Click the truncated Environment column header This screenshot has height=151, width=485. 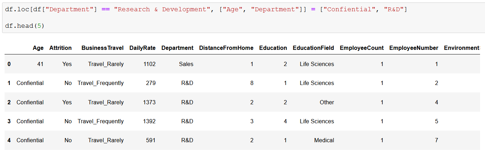462,48
